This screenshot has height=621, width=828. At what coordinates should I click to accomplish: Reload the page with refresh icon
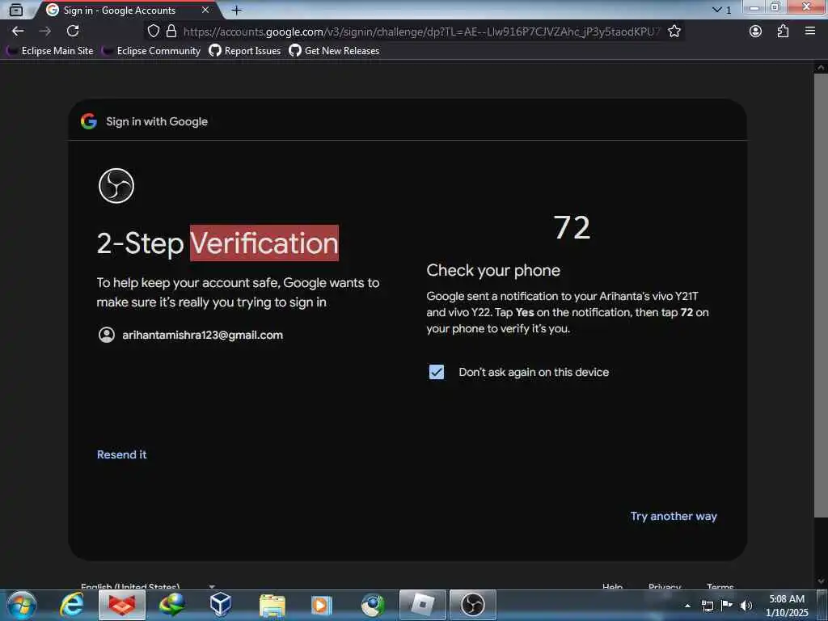tap(73, 32)
